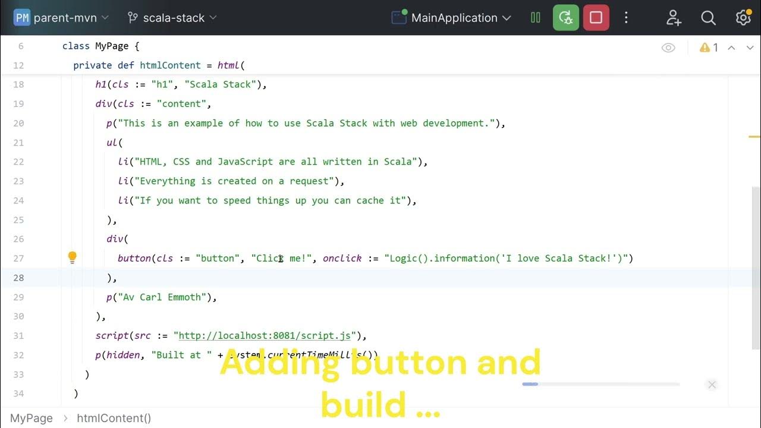Open the scala-stack branch popup
This screenshot has width=761, height=428.
[x=171, y=17]
